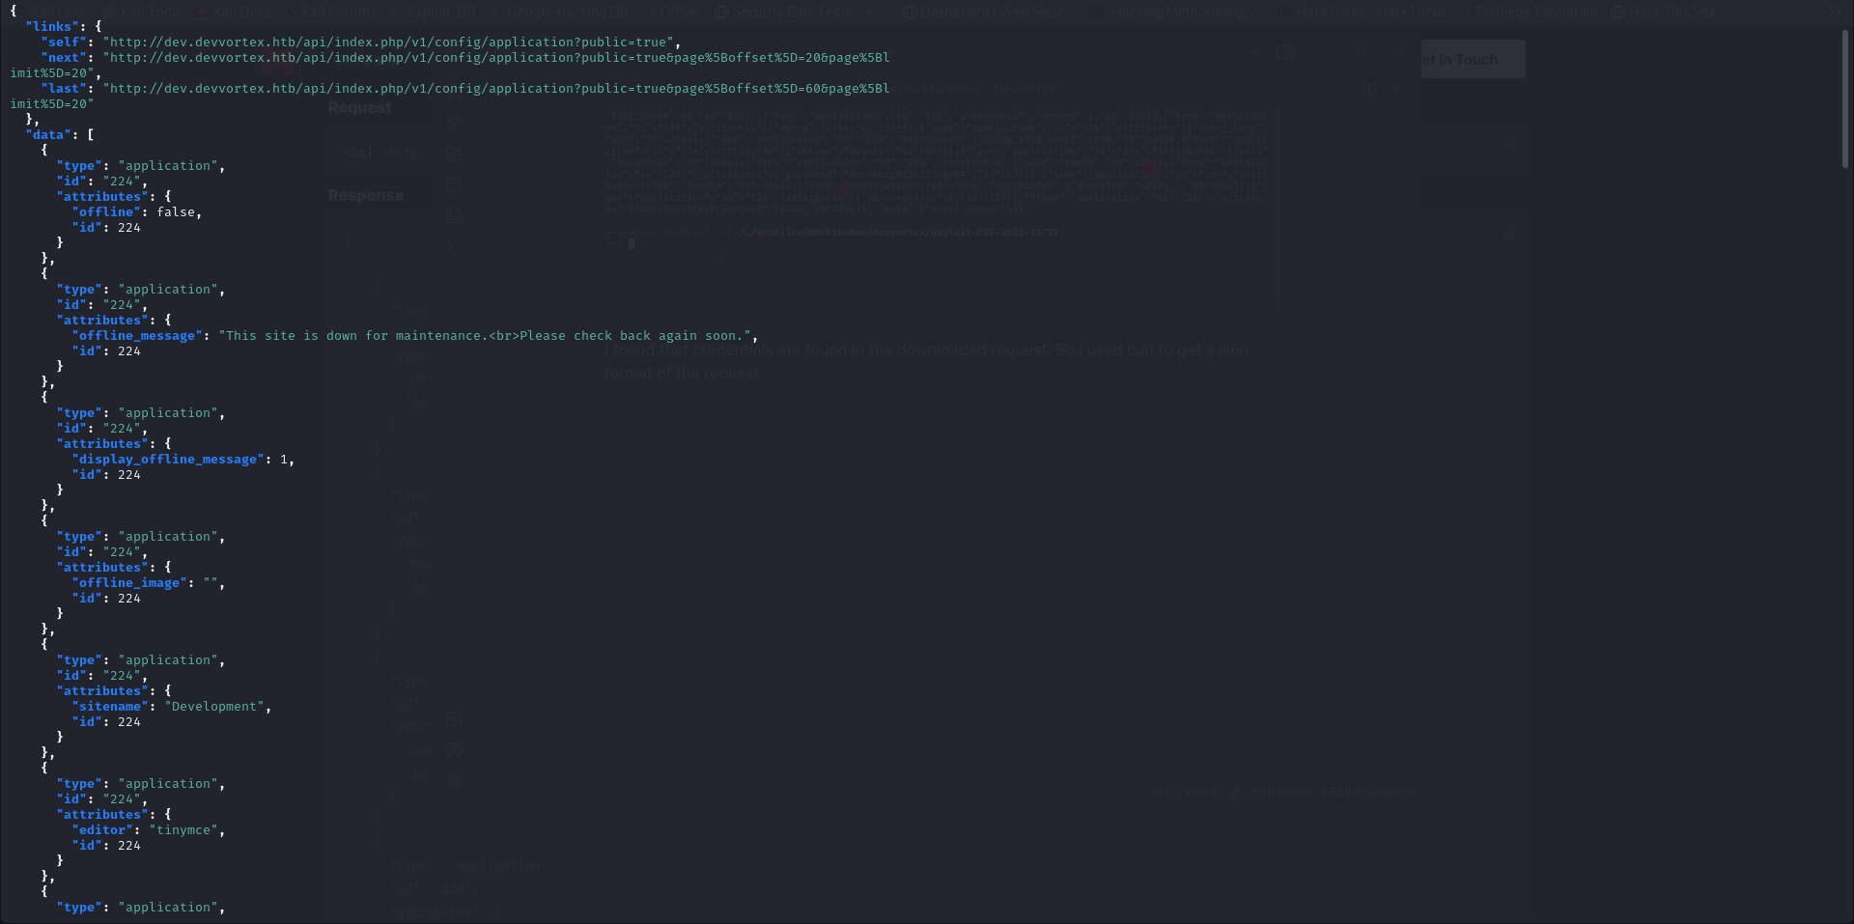Open help via the question mark icon
Viewport: 1854px width, 924px height.
click(454, 751)
